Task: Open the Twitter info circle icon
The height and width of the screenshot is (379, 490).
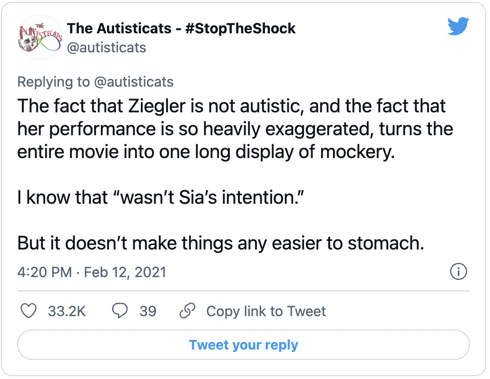Action: (x=458, y=272)
